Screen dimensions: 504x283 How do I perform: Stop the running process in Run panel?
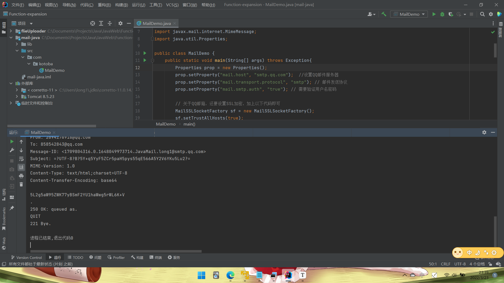[x=12, y=161]
